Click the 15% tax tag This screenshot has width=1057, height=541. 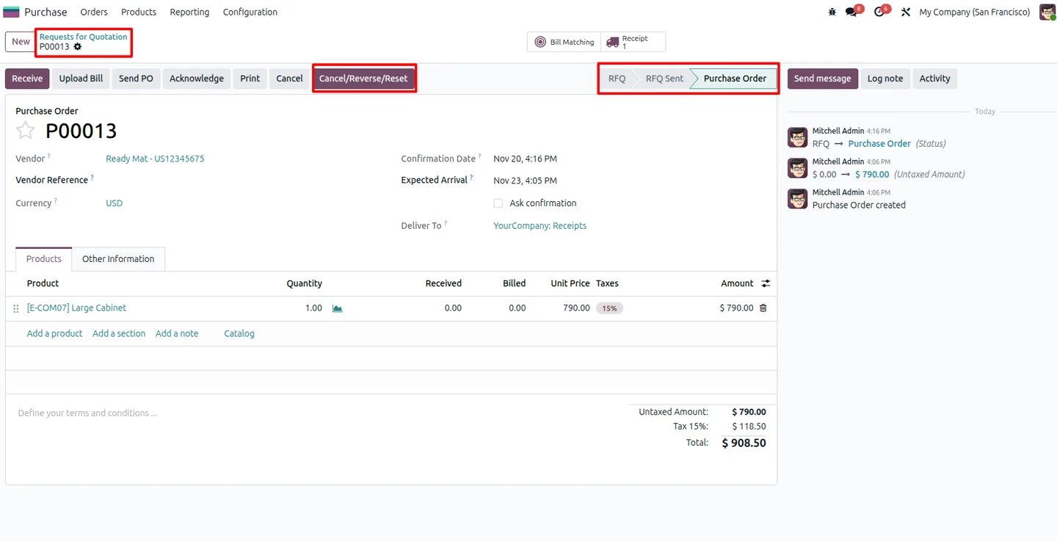(609, 308)
